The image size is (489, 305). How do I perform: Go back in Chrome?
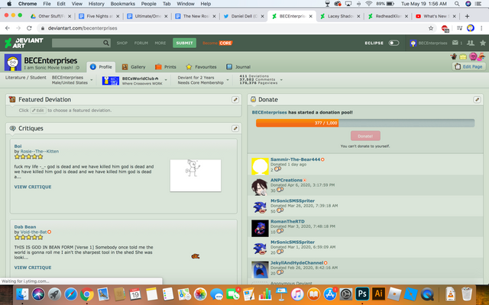click(x=8, y=28)
